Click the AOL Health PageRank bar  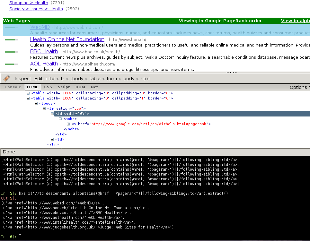coord(11,64)
